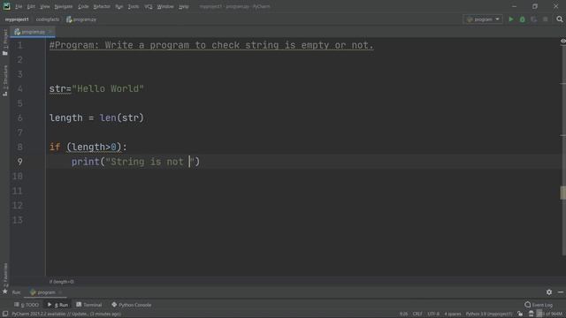Open the Refactor menu
566x318 pixels.
(x=102, y=6)
